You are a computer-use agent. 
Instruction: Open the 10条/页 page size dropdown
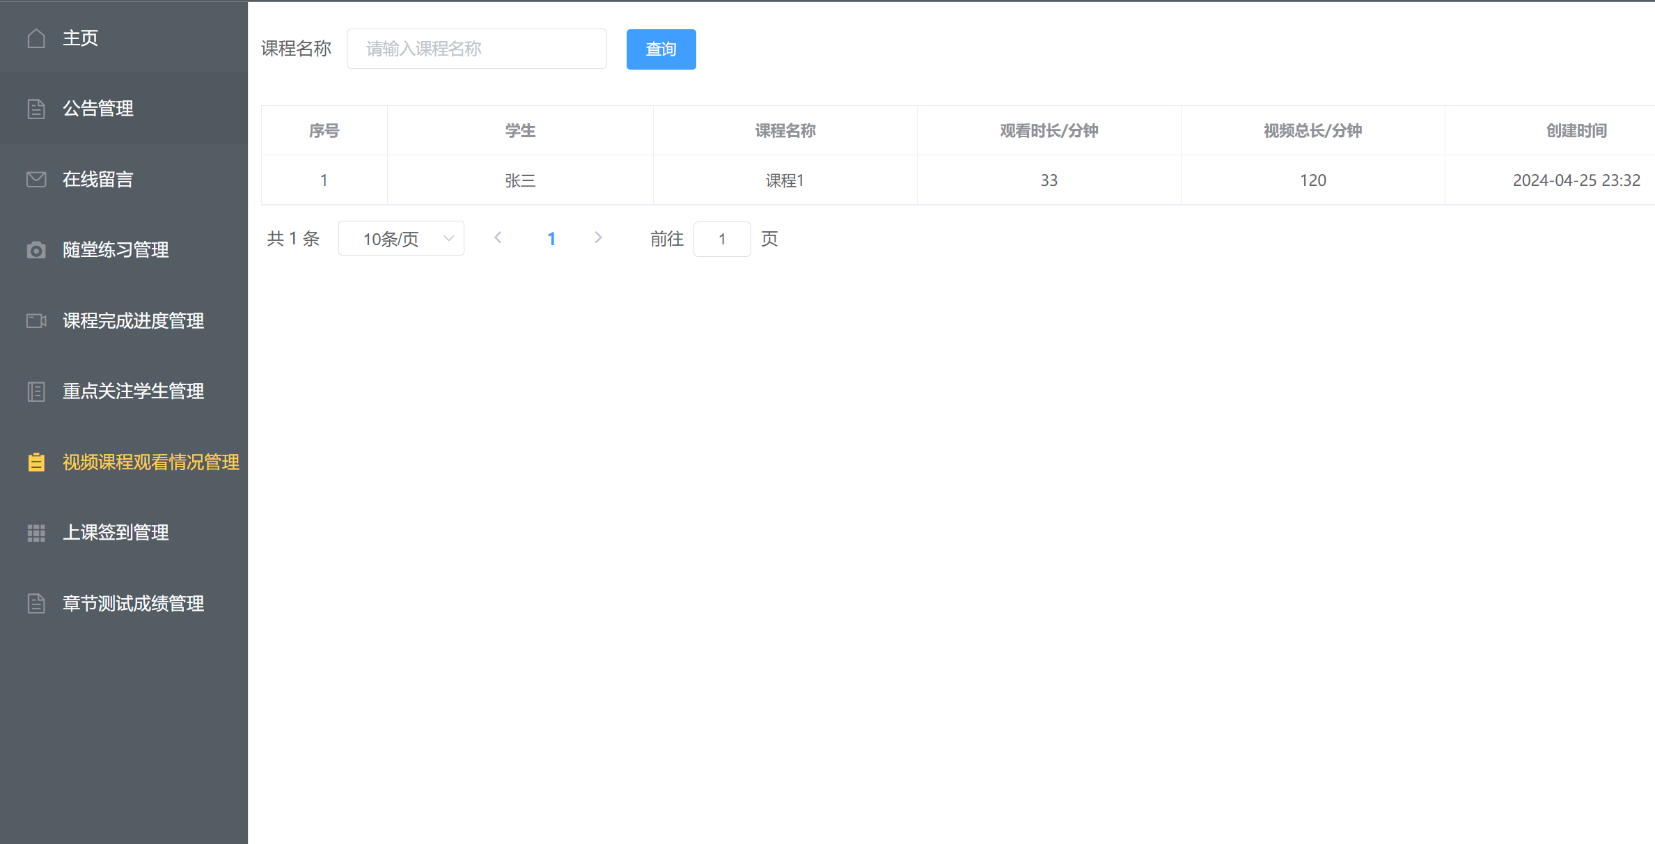pos(401,239)
